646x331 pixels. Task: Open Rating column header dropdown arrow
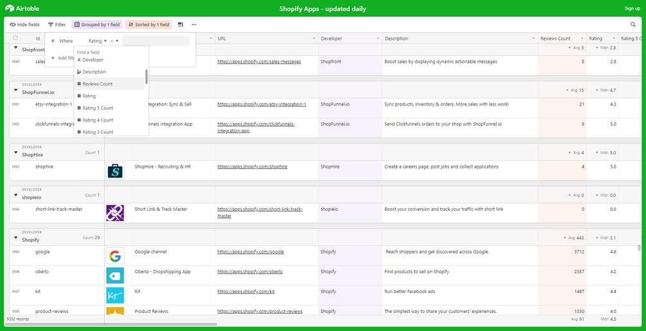click(x=614, y=39)
